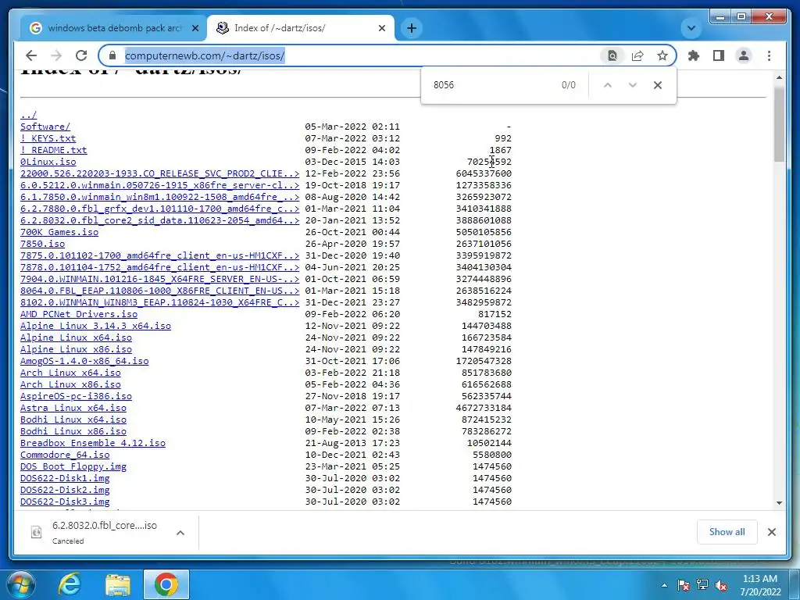The height and width of the screenshot is (600, 800).
Task: Close the 'windows beta debomb pack' tab
Action: pos(195,28)
